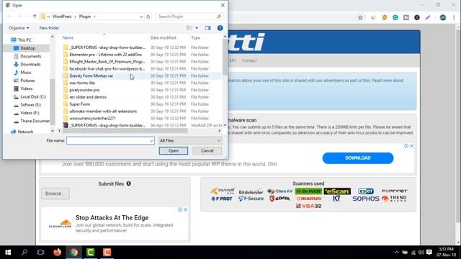
Task: Expand the view options arrow
Action: coord(197,28)
